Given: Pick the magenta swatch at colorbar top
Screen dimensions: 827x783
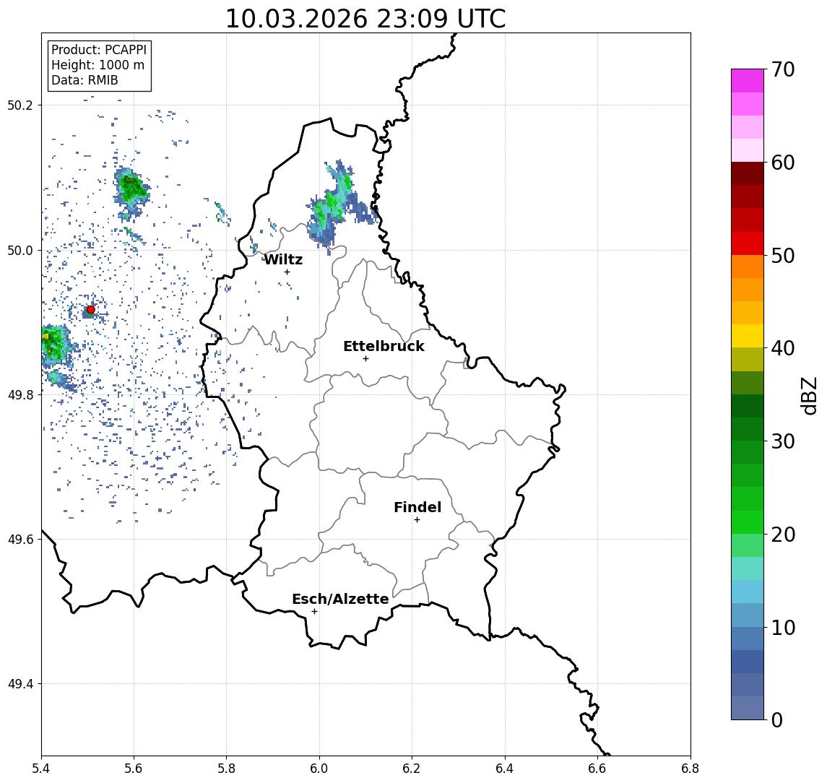Looking at the screenshot, I should pos(748,81).
